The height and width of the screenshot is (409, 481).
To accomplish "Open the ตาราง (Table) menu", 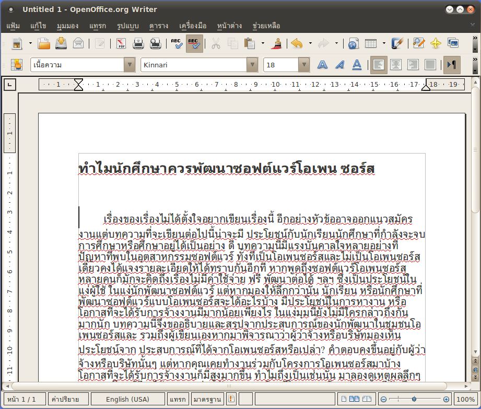I will pyautogui.click(x=159, y=26).
